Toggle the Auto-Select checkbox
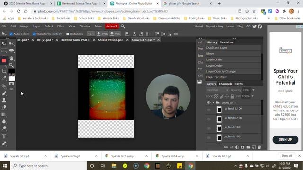Viewport: 303px width, 170px height. click(x=11, y=34)
